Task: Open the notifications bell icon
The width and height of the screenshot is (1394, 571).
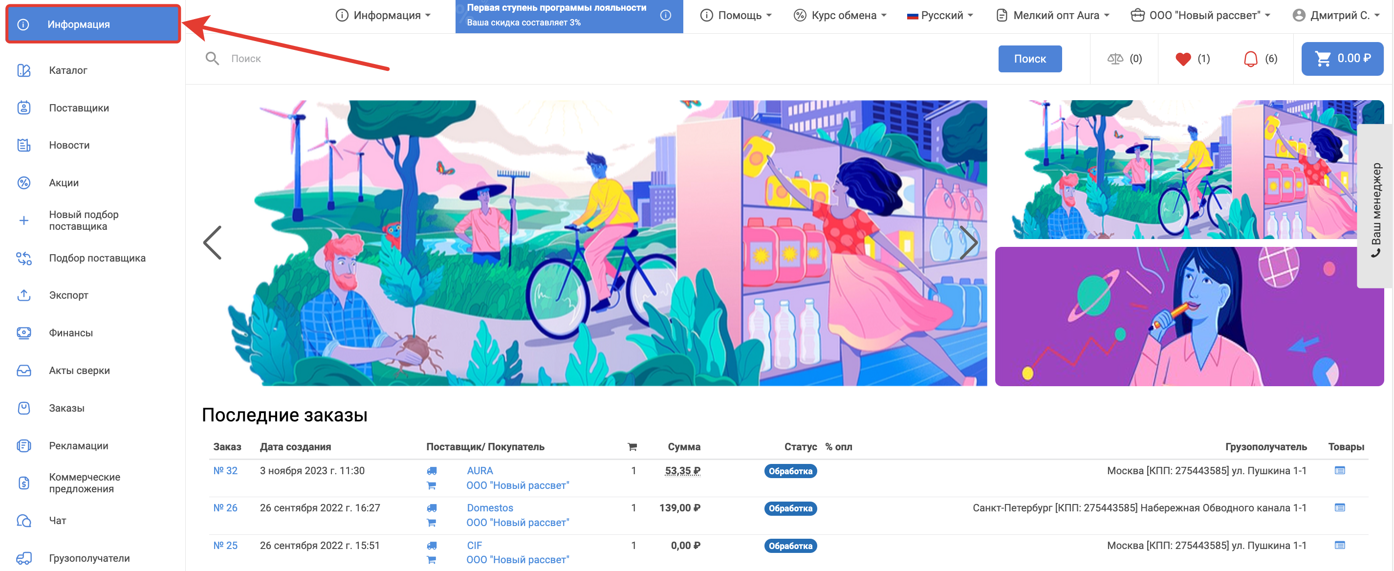Action: [1250, 59]
